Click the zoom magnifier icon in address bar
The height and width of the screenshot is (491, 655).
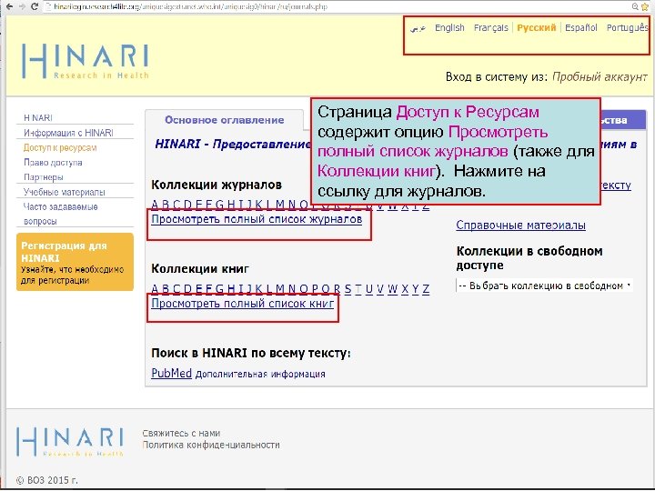[x=635, y=6]
